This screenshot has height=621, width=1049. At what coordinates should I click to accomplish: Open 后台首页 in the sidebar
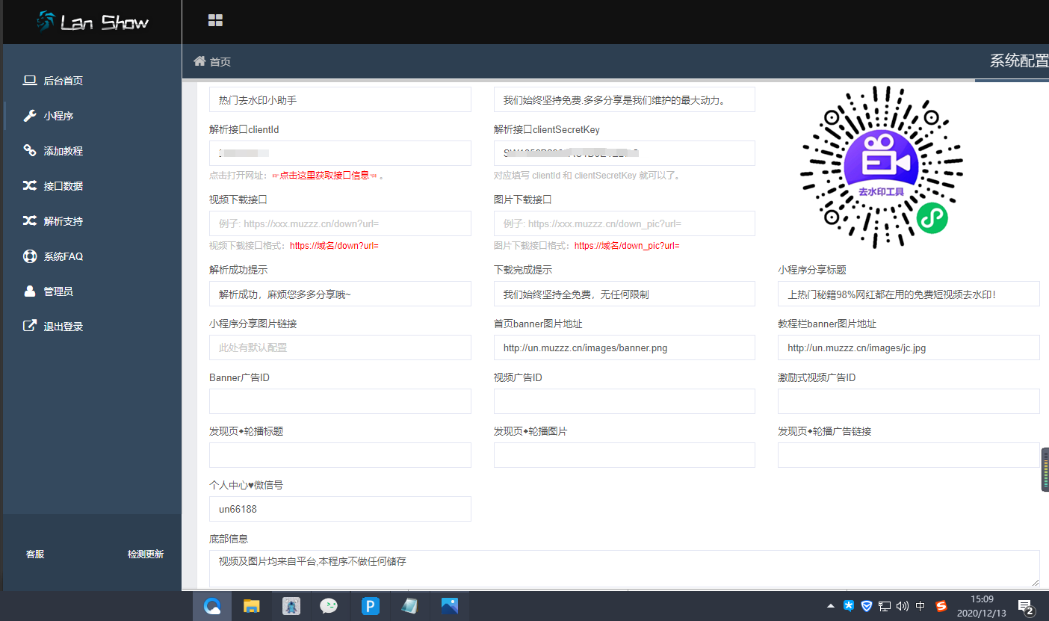click(x=63, y=81)
